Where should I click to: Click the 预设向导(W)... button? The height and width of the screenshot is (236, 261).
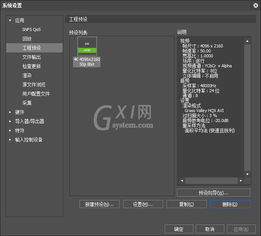pos(214,193)
